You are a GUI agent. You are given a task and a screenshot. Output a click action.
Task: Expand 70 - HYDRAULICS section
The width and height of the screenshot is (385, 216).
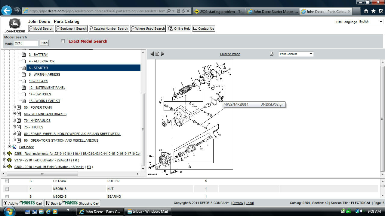pyautogui.click(x=14, y=120)
